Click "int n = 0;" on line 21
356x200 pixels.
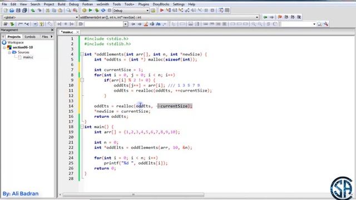tap(106, 142)
